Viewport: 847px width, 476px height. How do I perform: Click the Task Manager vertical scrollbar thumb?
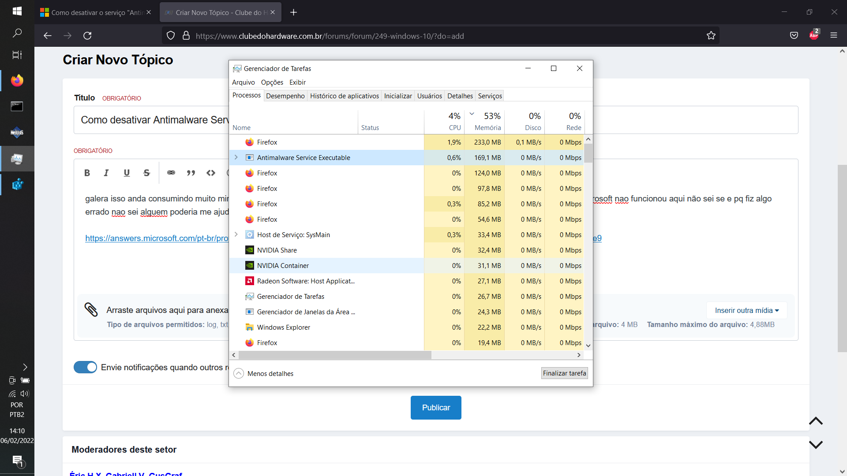click(x=588, y=153)
